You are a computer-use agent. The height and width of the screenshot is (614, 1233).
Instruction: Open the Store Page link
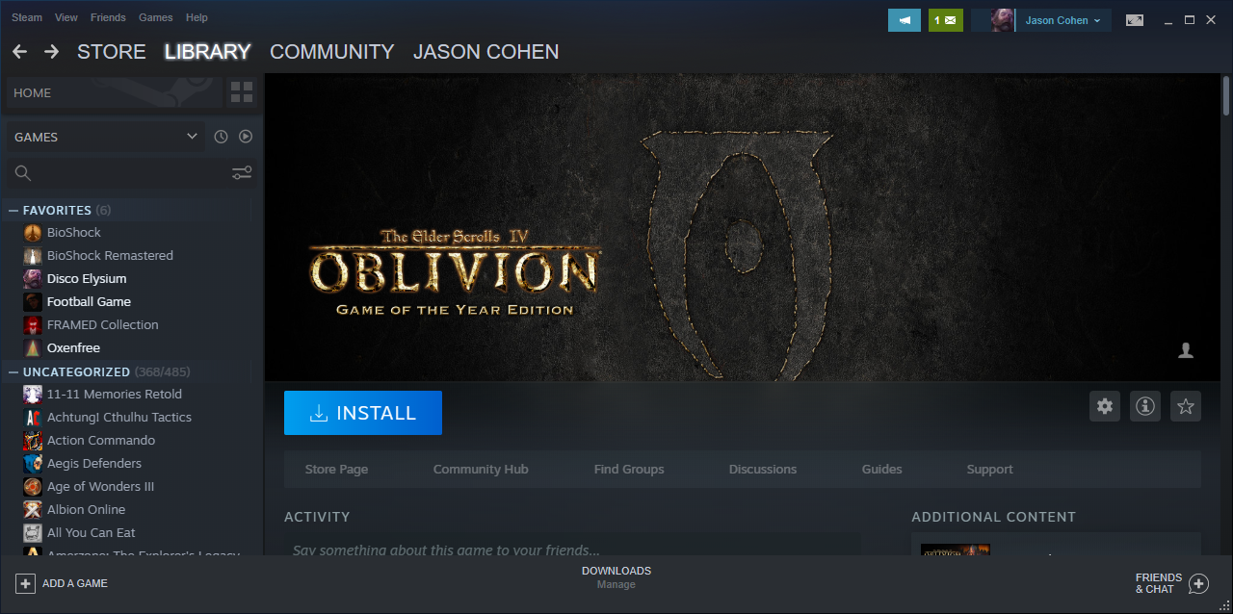point(336,470)
